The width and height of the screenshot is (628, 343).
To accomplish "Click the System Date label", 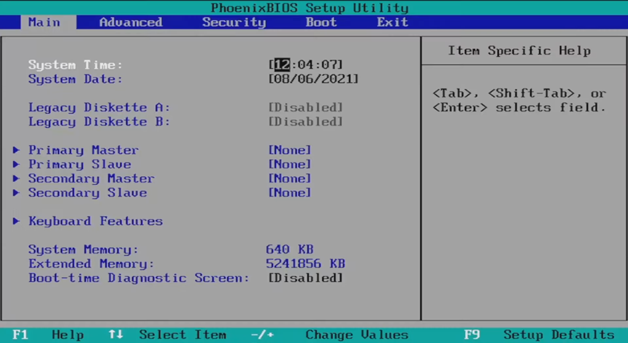I will point(75,79).
